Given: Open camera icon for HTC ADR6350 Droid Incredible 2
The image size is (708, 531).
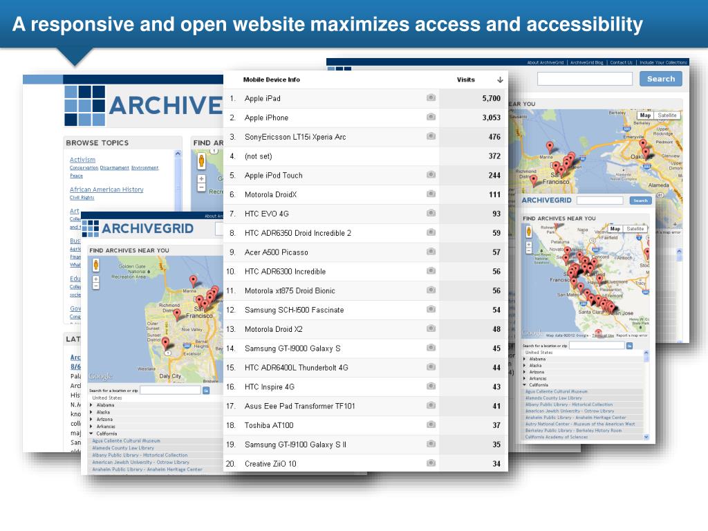Looking at the screenshot, I should (x=431, y=232).
